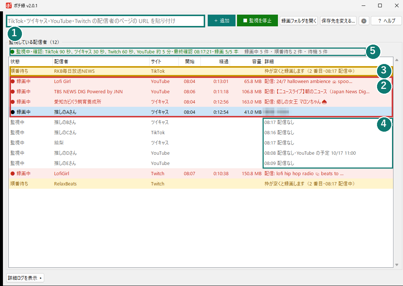Select TBS NEWS DIG Powered by JNN
The image size is (403, 286).
click(88, 92)
